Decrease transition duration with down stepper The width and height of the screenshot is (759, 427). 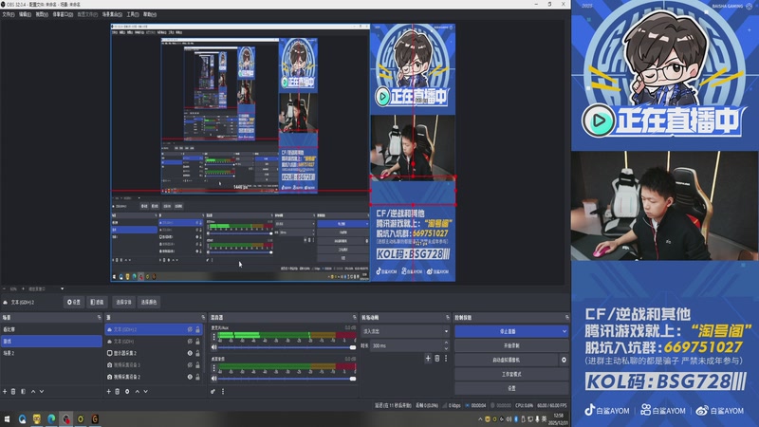(446, 348)
